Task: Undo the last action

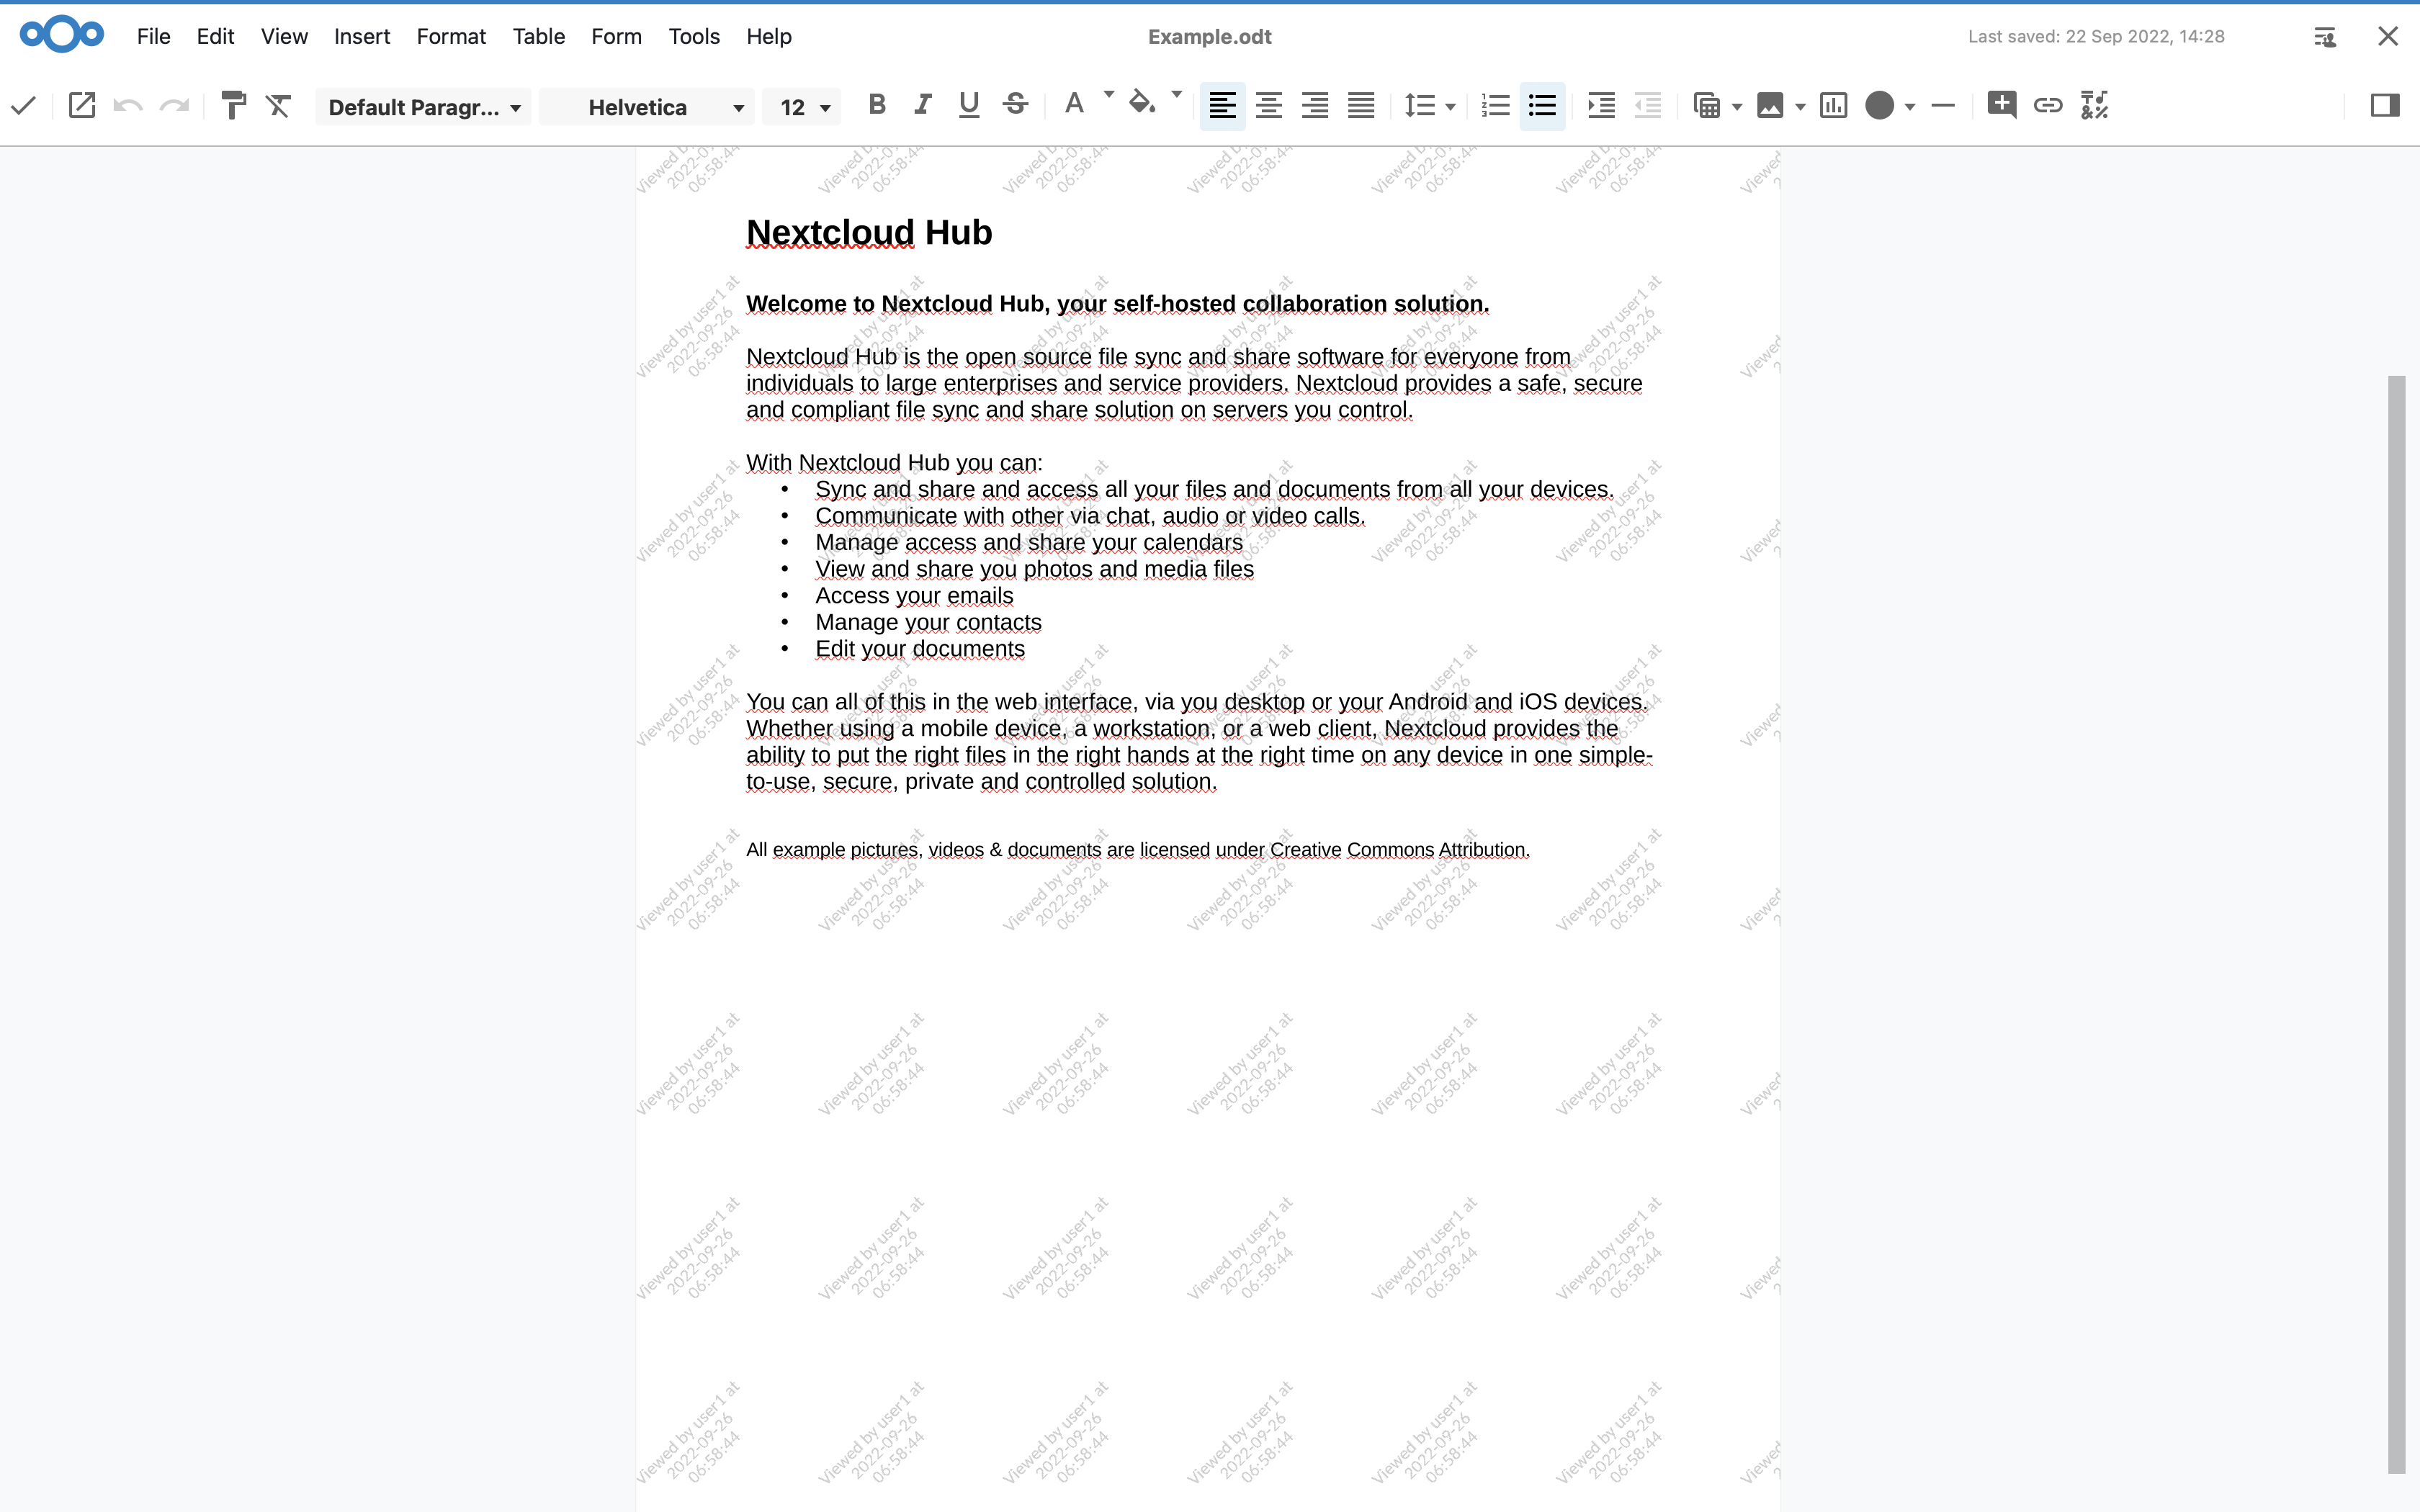Action: pyautogui.click(x=128, y=105)
